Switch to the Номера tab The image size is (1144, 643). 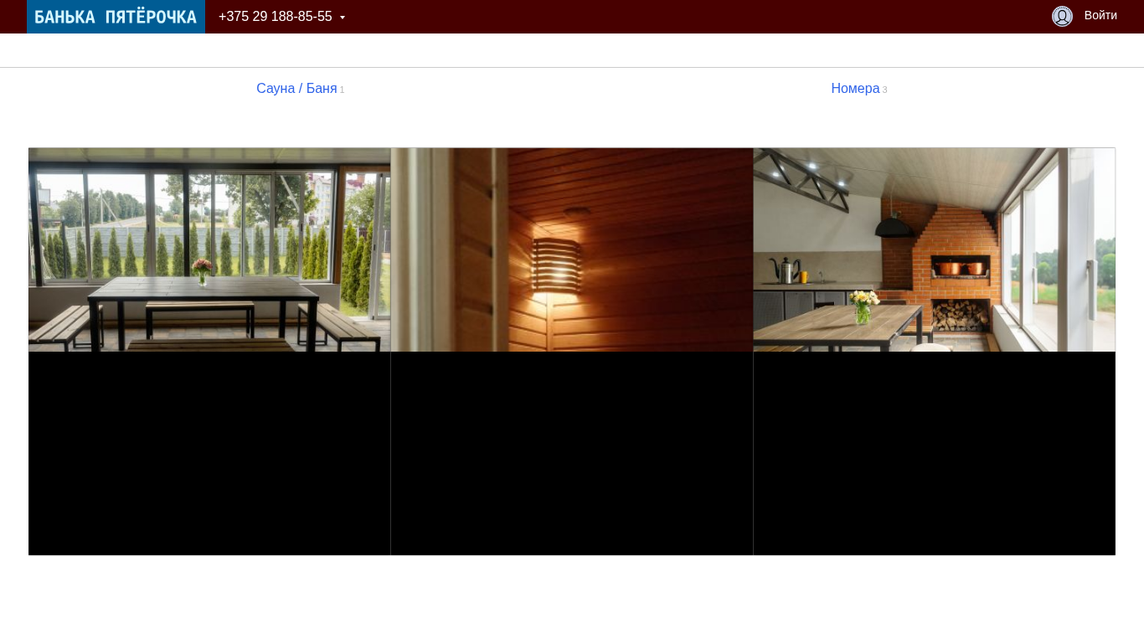855,89
